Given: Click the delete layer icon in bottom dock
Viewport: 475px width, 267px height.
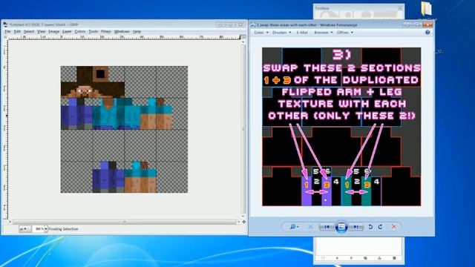Looking at the screenshot, I should (394, 258).
